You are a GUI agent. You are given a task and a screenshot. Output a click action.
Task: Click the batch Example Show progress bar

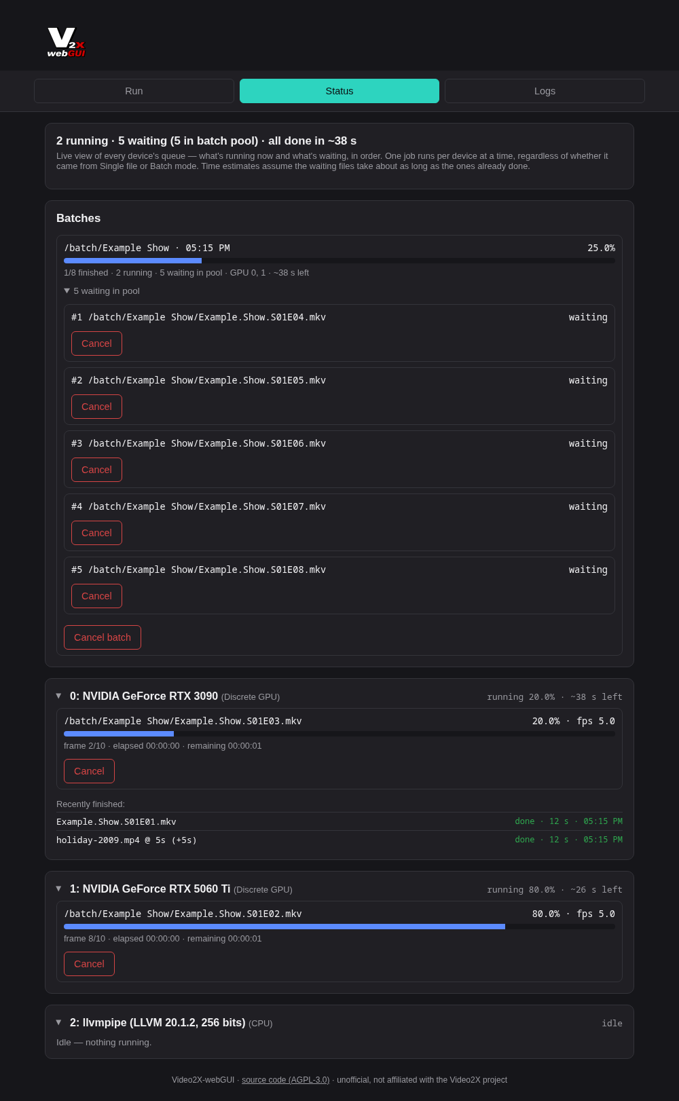coord(339,261)
